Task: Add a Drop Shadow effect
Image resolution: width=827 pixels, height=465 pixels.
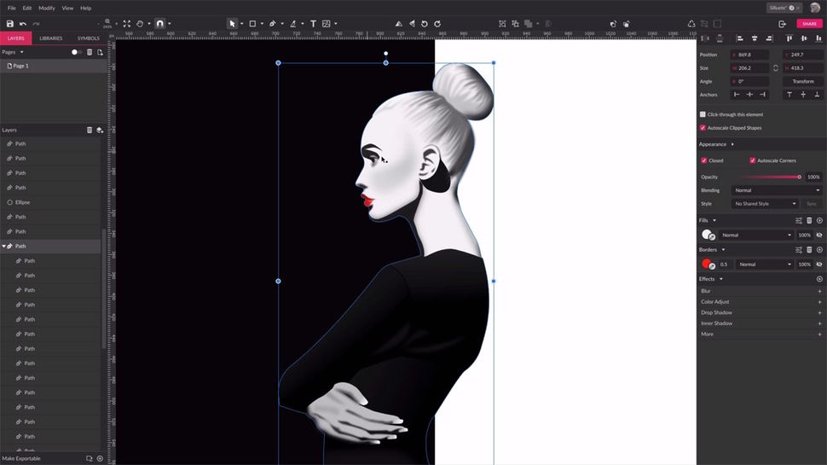Action: [x=819, y=313]
